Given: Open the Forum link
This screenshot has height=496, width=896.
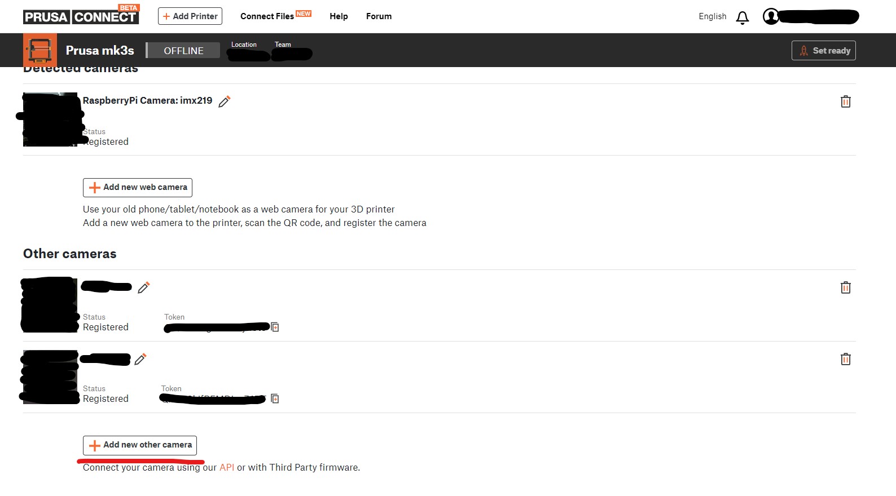Looking at the screenshot, I should (x=379, y=16).
